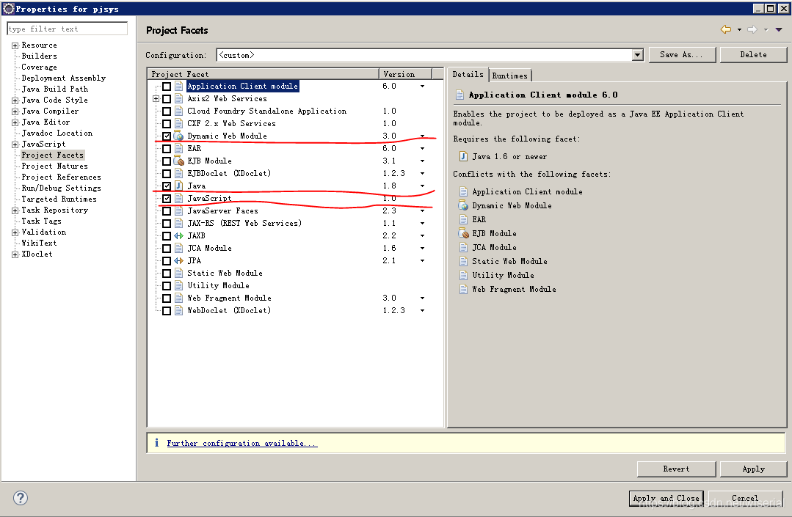Tick the JPA facet checkbox
The height and width of the screenshot is (517, 792).
tap(166, 261)
